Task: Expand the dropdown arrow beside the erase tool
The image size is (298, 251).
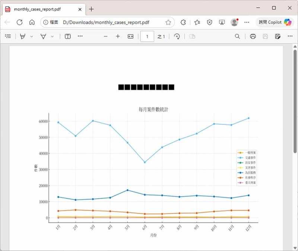Action: [x=52, y=36]
